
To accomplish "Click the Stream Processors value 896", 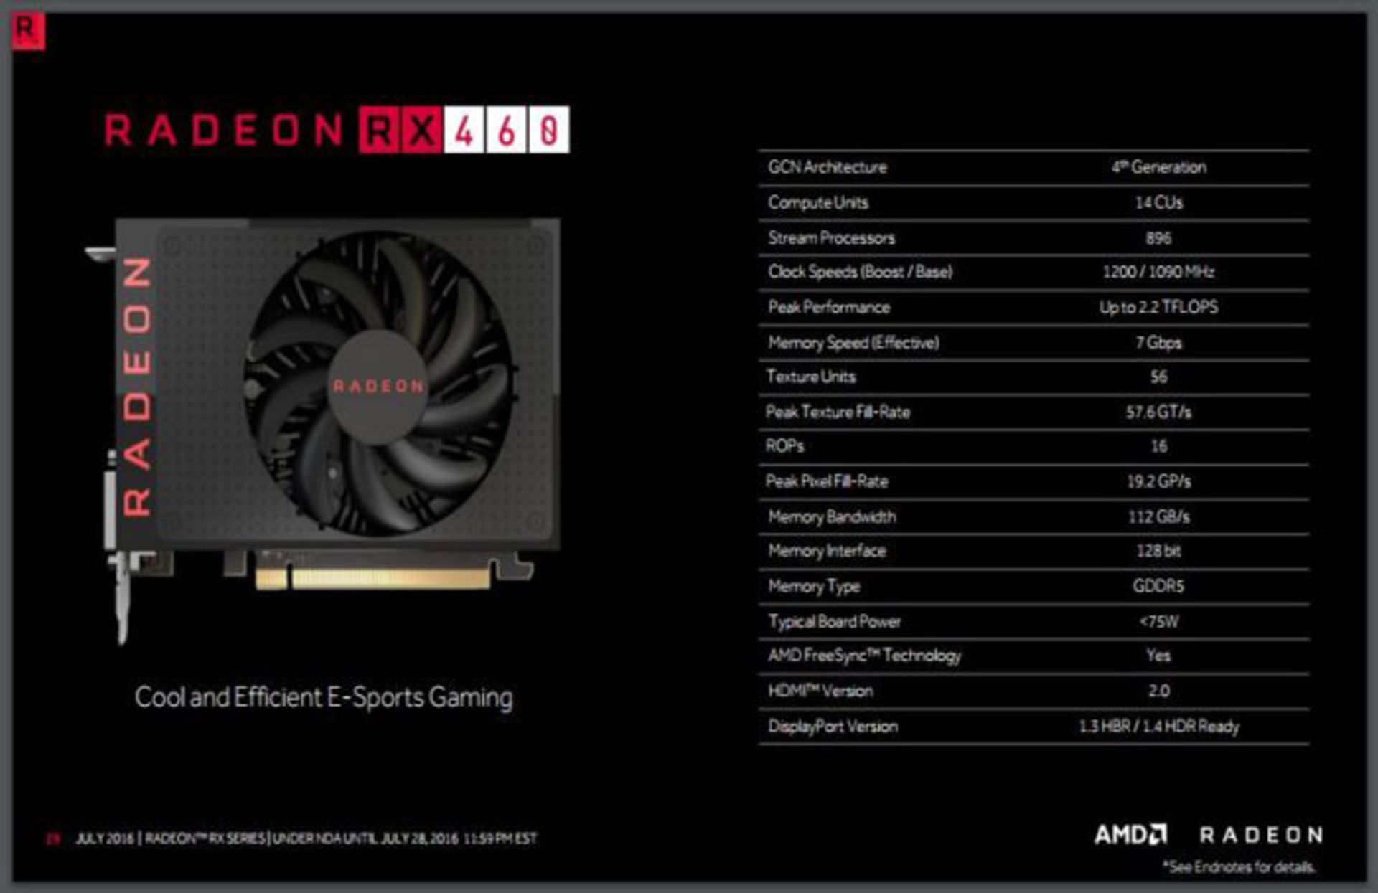I will (x=1158, y=238).
